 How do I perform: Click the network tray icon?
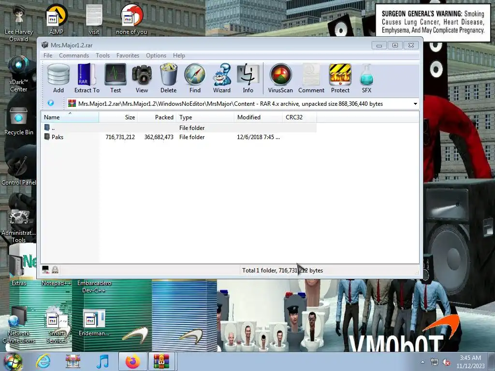435,362
